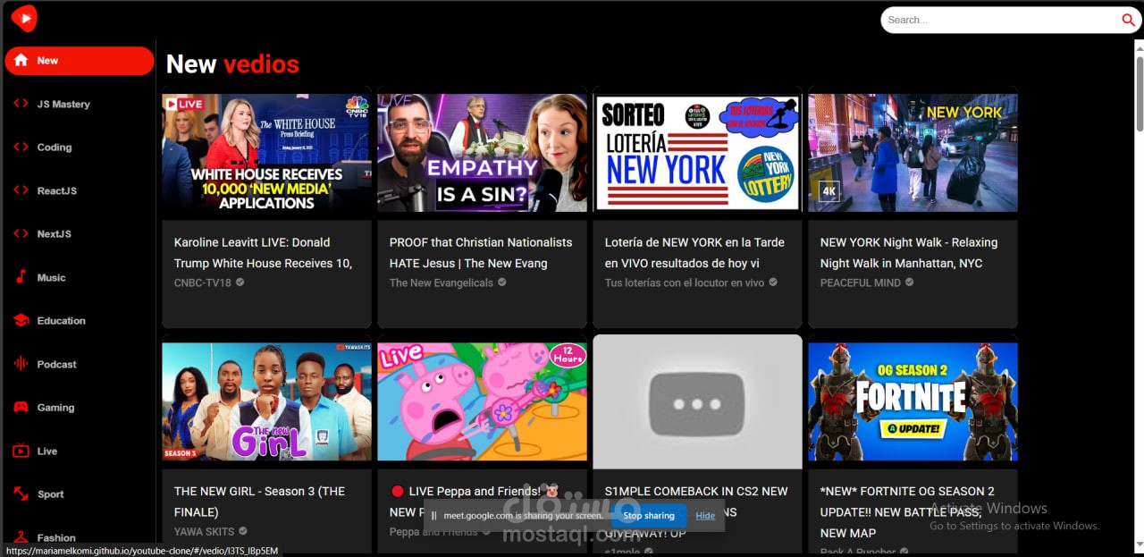Click the Sport dumbbell icon

coord(21,494)
